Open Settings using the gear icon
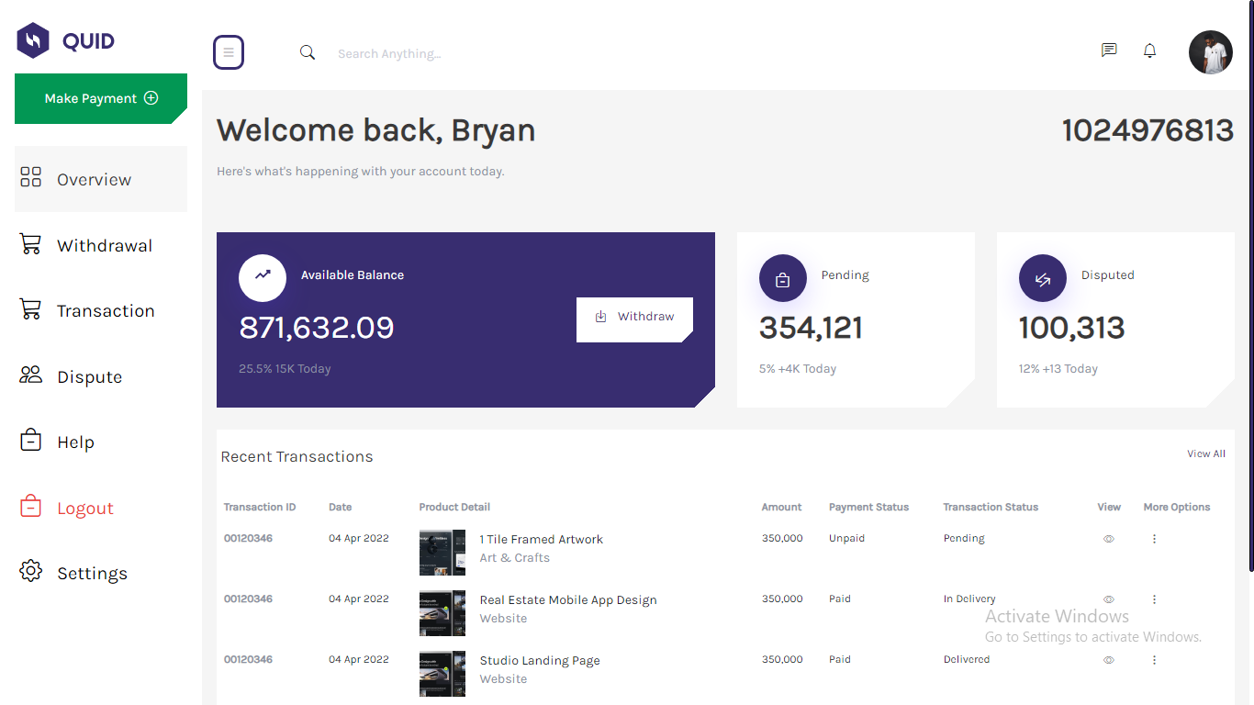This screenshot has width=1254, height=705. (x=30, y=572)
